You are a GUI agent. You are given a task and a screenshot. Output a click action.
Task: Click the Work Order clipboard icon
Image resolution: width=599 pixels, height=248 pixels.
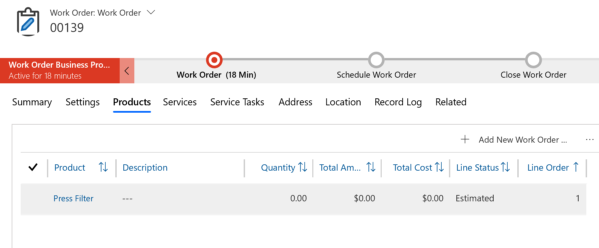tap(28, 22)
